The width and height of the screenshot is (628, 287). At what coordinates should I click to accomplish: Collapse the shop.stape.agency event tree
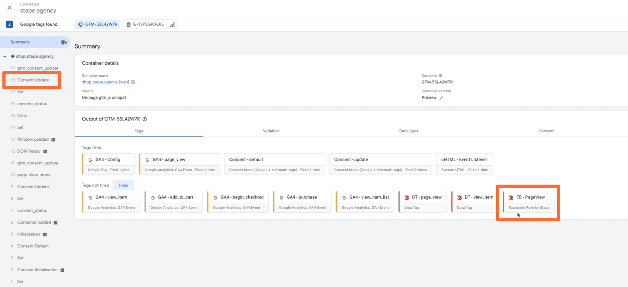5,57
